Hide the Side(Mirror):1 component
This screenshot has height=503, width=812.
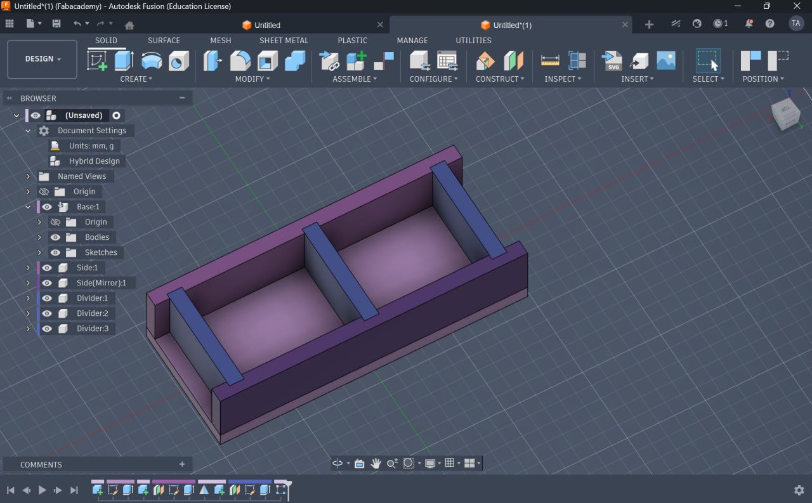47,283
